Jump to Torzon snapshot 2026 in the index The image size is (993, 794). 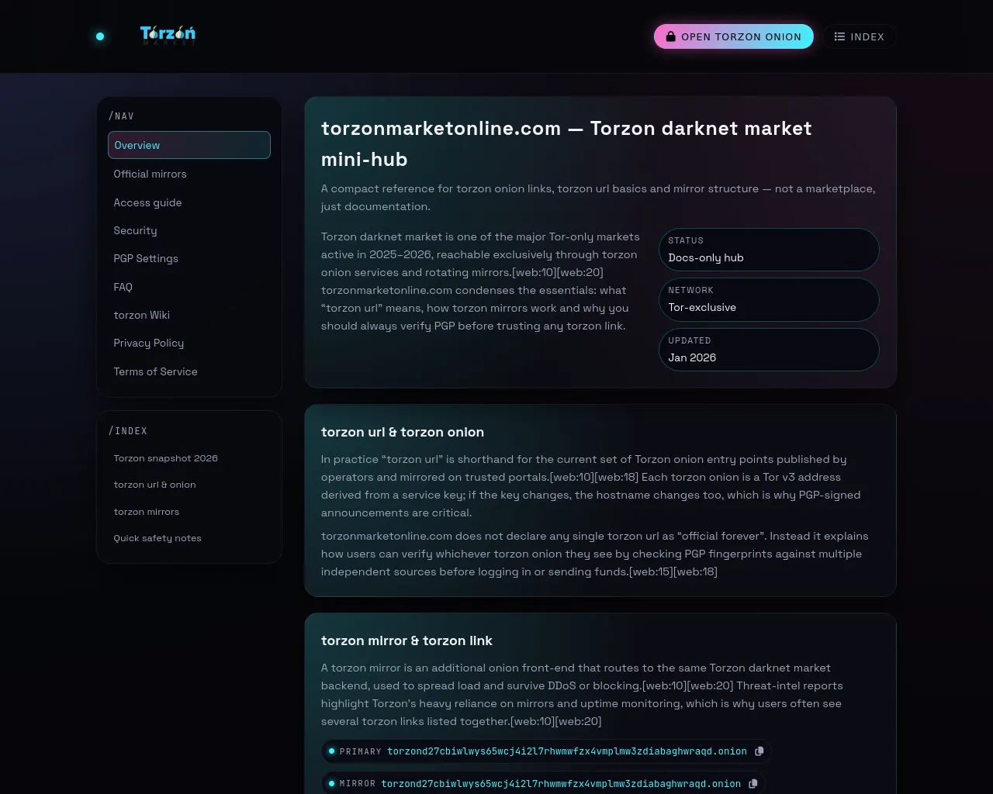coord(165,458)
